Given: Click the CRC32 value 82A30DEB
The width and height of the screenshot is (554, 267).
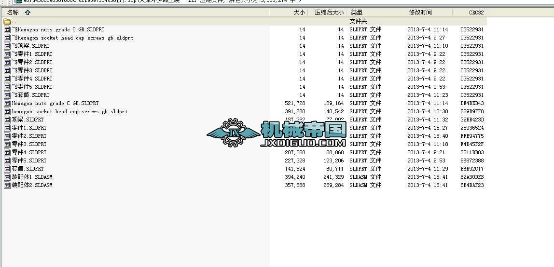Looking at the screenshot, I should pos(472,177).
